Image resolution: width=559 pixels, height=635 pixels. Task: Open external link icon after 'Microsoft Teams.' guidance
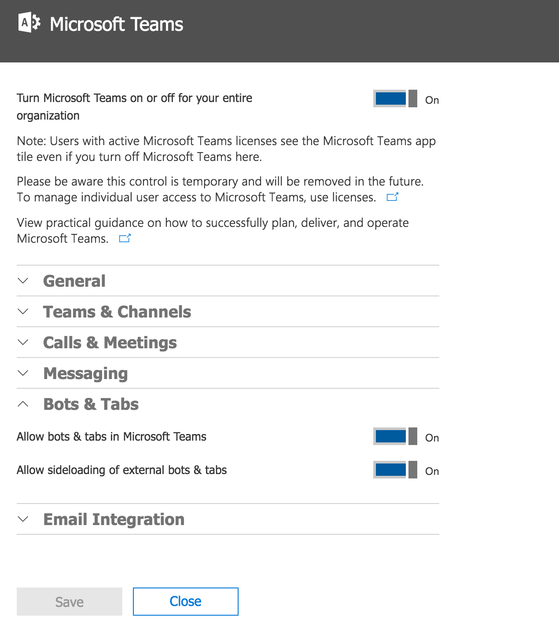pyautogui.click(x=125, y=238)
